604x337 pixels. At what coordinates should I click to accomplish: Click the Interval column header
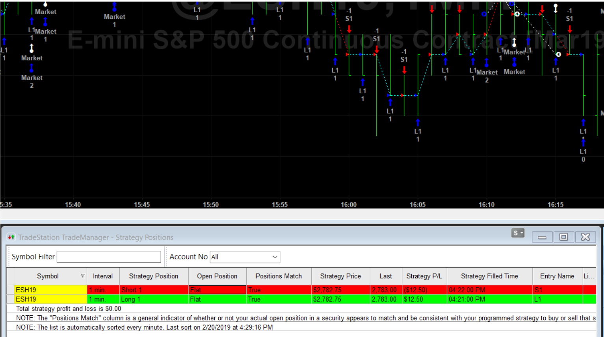103,276
